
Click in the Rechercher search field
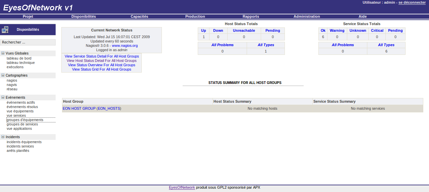tap(28, 42)
